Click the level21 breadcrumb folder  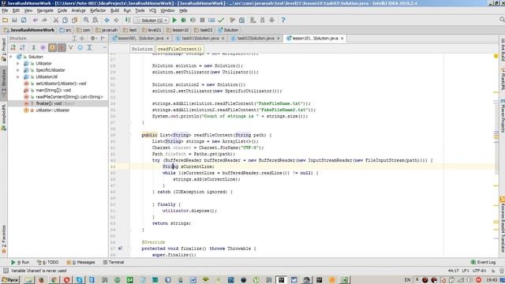[151, 30]
